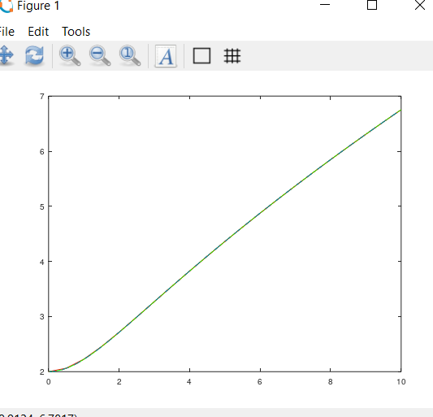The height and width of the screenshot is (417, 433).
Task: Click the 'Figure 1' window title text
Action: 38,6
